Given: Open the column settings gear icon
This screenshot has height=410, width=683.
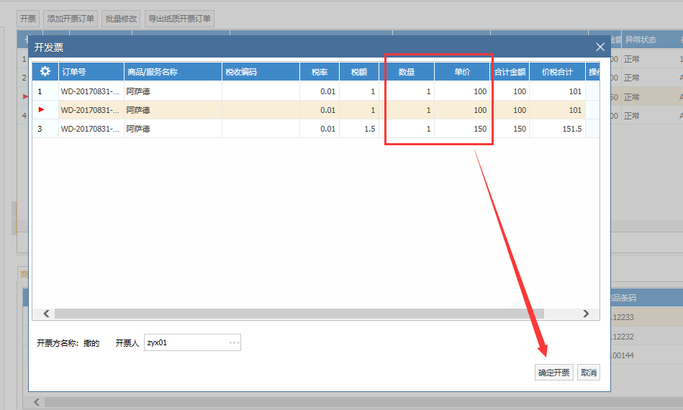Looking at the screenshot, I should pyautogui.click(x=45, y=71).
